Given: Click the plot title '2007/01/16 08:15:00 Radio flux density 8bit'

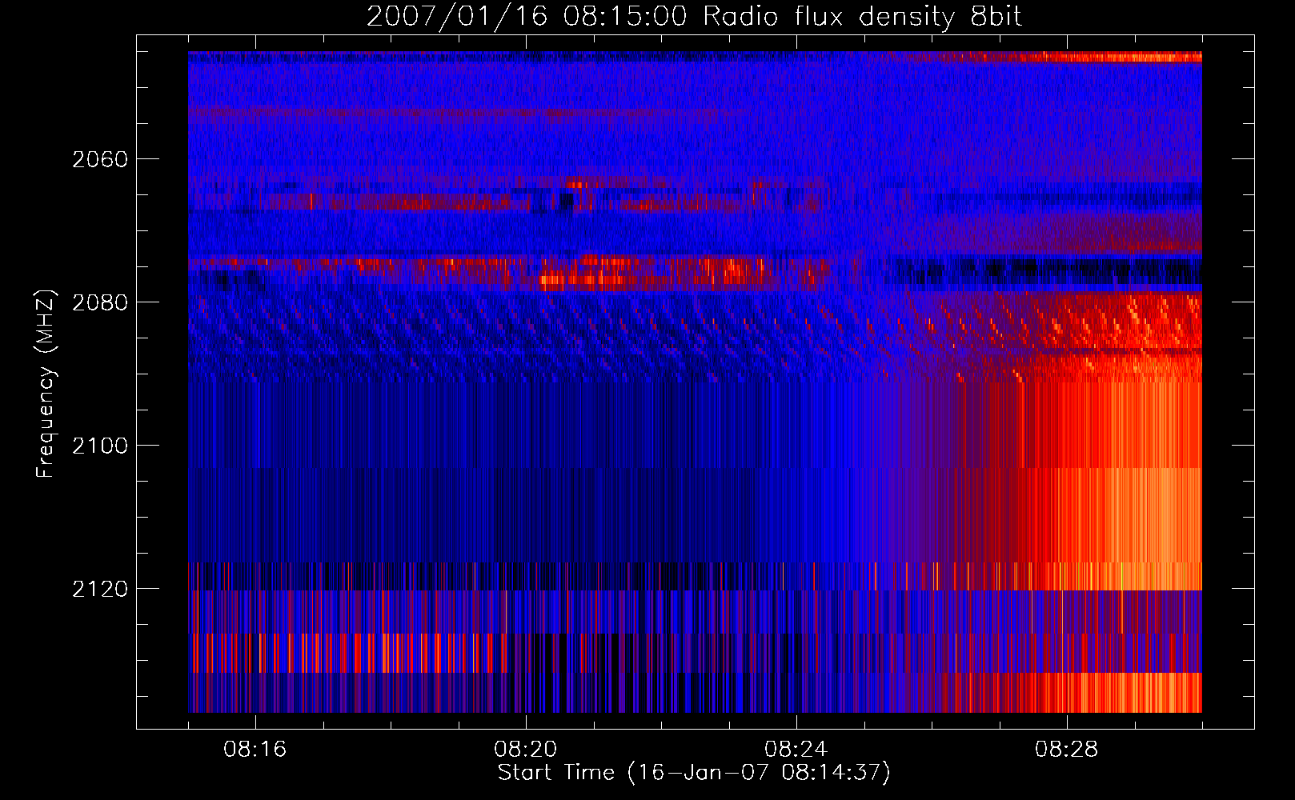Looking at the screenshot, I should (x=694, y=17).
